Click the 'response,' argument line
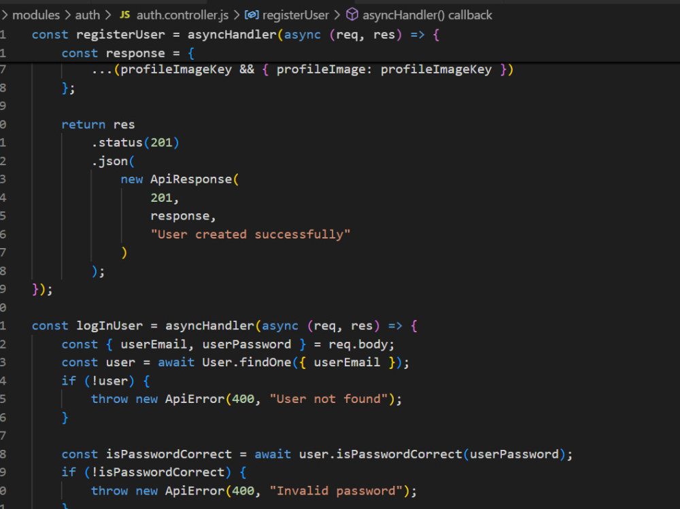Screen dimensions: 680x509 point(183,216)
